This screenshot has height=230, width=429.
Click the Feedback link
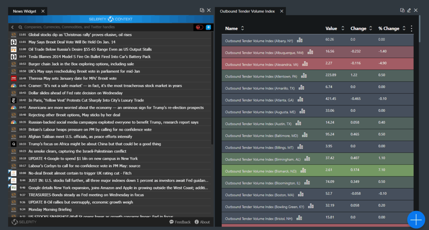(180, 222)
